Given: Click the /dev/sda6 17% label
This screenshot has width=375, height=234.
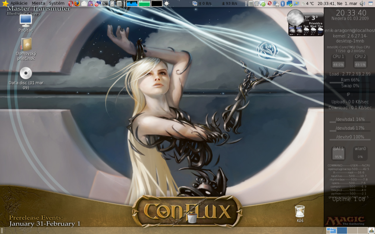Looking at the screenshot, I should (x=350, y=128).
